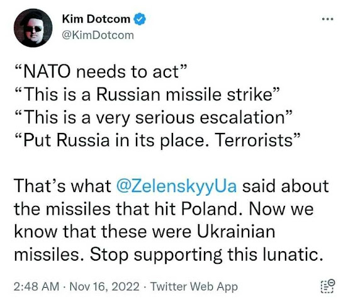The height and width of the screenshot is (306, 348).
Task: Open Kim Dotcom's profile picture
Action: click(x=33, y=28)
